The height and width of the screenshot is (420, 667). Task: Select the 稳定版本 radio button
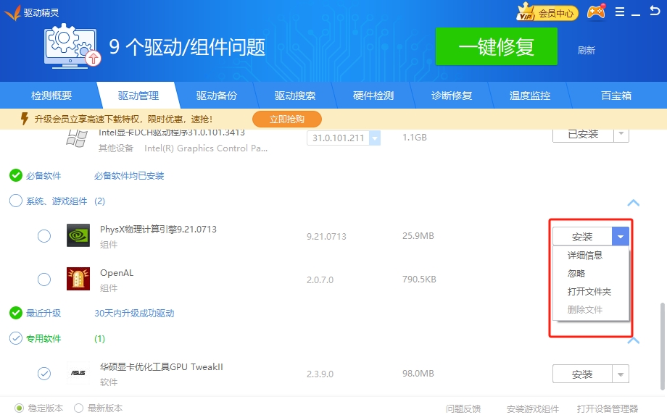pyautogui.click(x=19, y=408)
